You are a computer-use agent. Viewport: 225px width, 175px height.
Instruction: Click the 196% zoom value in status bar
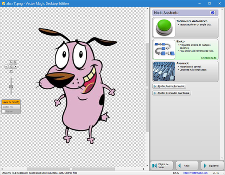click(x=176, y=173)
